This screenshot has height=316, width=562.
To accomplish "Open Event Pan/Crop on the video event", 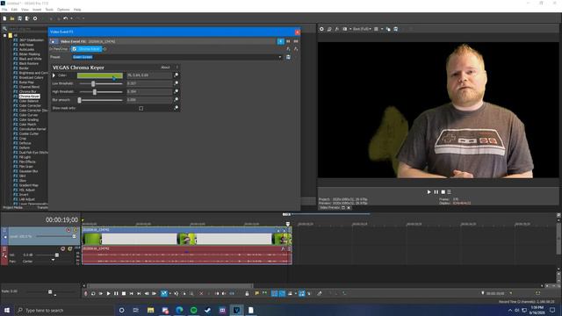I will (277, 230).
